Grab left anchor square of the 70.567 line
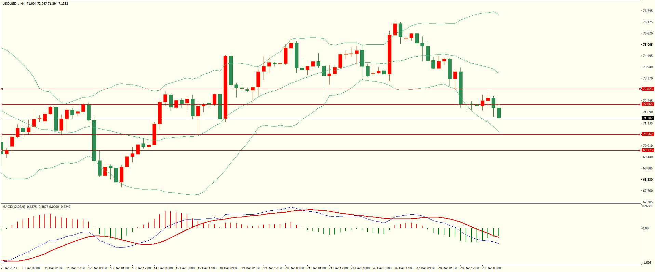The height and width of the screenshot is (272, 655). click(2, 134)
